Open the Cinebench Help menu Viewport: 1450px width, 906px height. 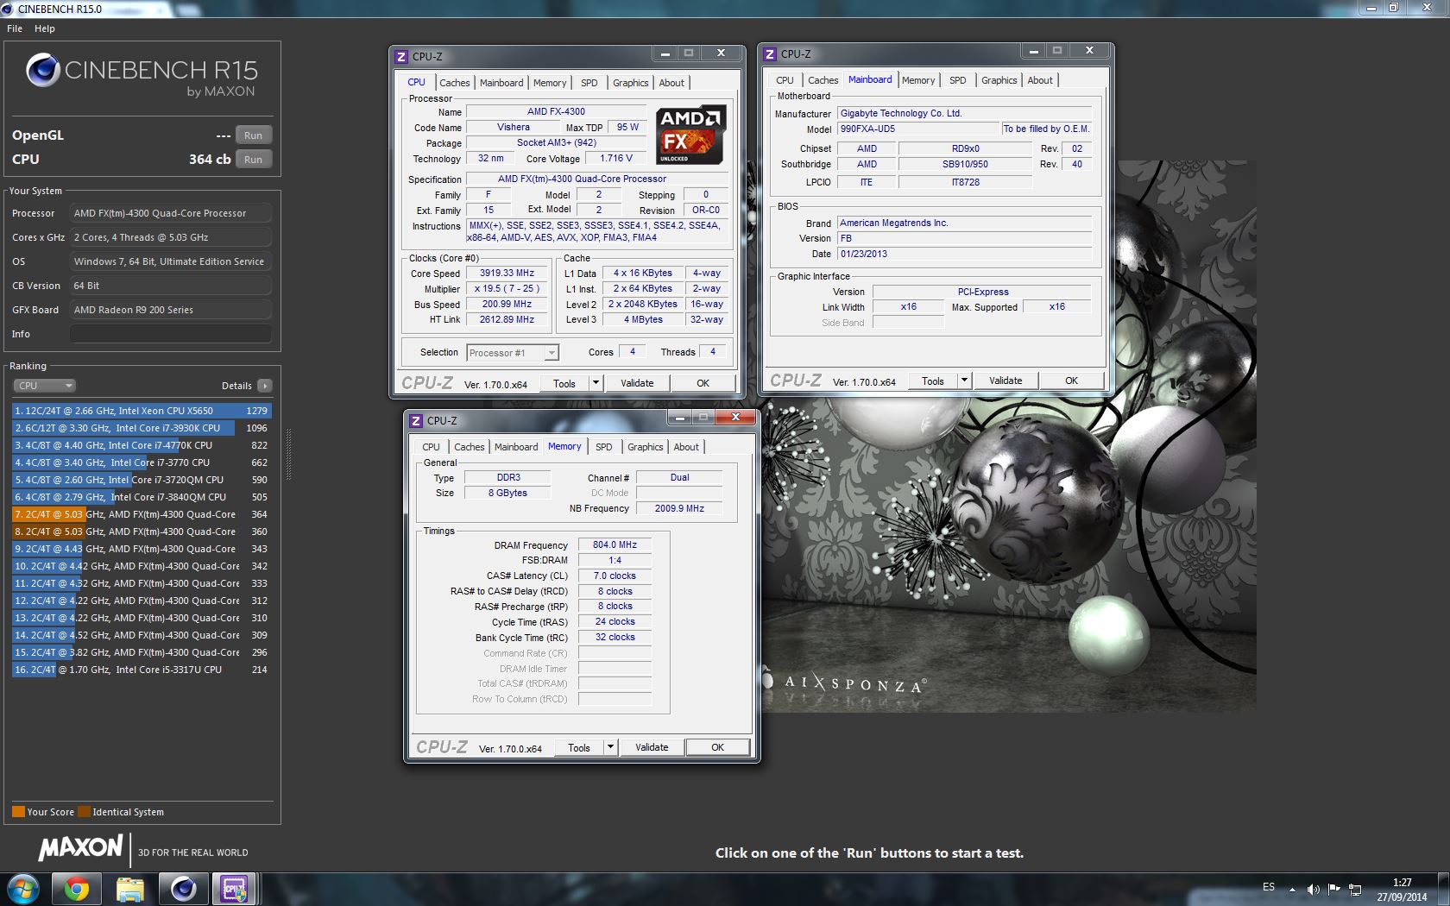click(x=44, y=28)
